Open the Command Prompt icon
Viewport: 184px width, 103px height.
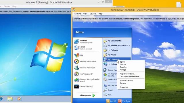pos(76,86)
